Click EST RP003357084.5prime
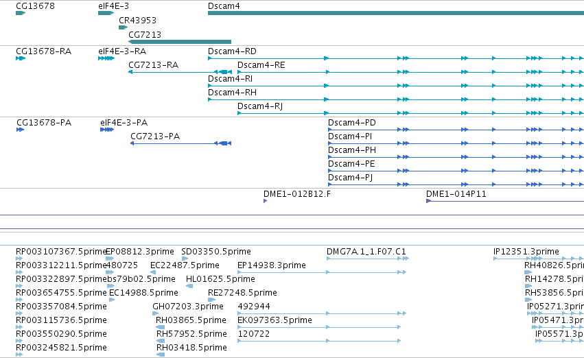Viewport: 584px width, 358px height. 61,307
